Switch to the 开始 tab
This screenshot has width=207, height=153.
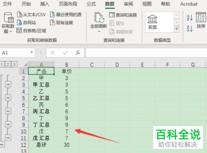click(x=26, y=4)
